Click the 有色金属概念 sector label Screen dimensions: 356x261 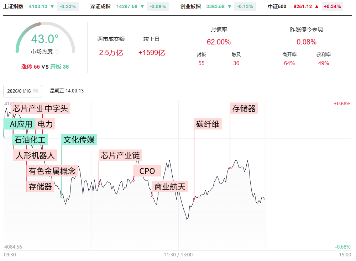tap(52, 171)
